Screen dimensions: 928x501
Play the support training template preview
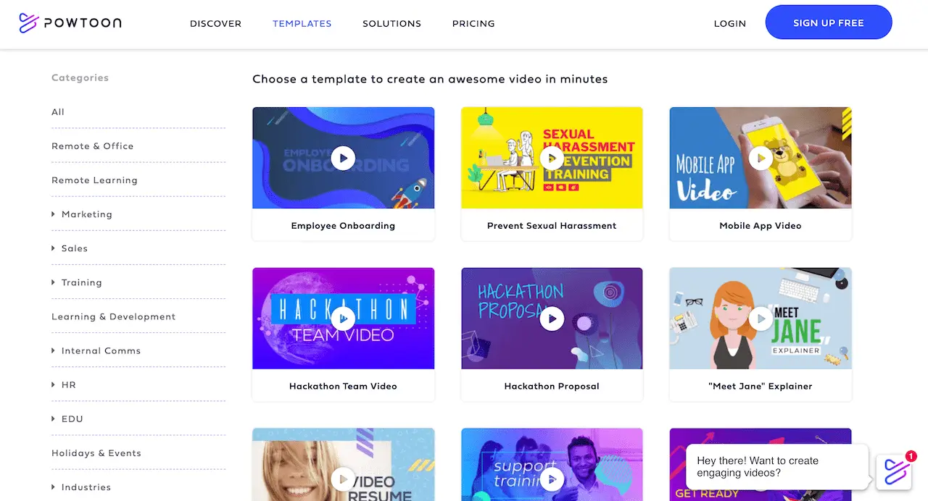(552, 479)
